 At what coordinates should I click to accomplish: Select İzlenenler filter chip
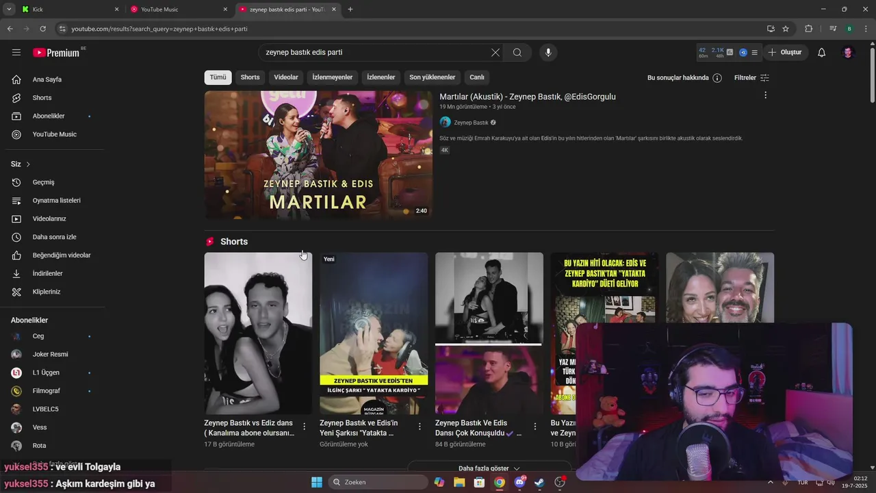coord(381,77)
